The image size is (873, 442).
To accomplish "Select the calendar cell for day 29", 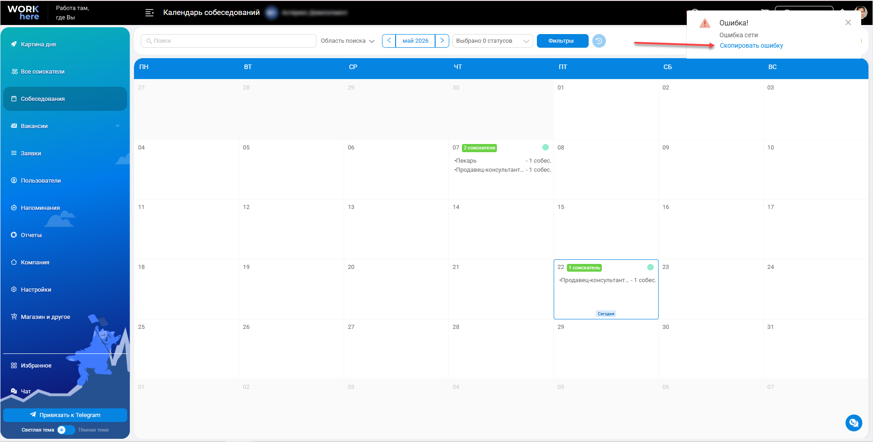I will point(606,349).
